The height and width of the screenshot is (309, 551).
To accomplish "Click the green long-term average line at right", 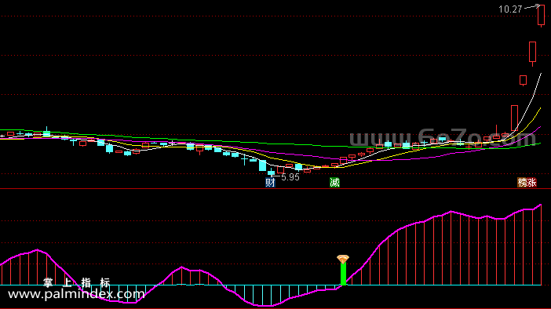I will tap(535, 144).
